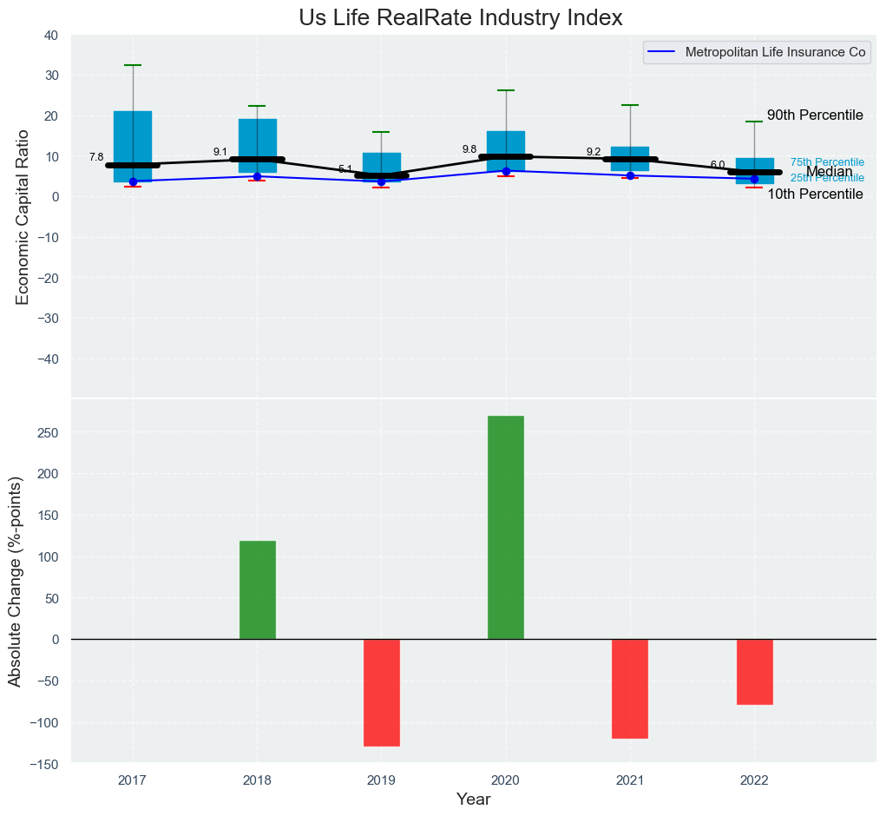Click the green upper whisker cap for 2017
Screen dimensions: 886x816
[x=133, y=65]
